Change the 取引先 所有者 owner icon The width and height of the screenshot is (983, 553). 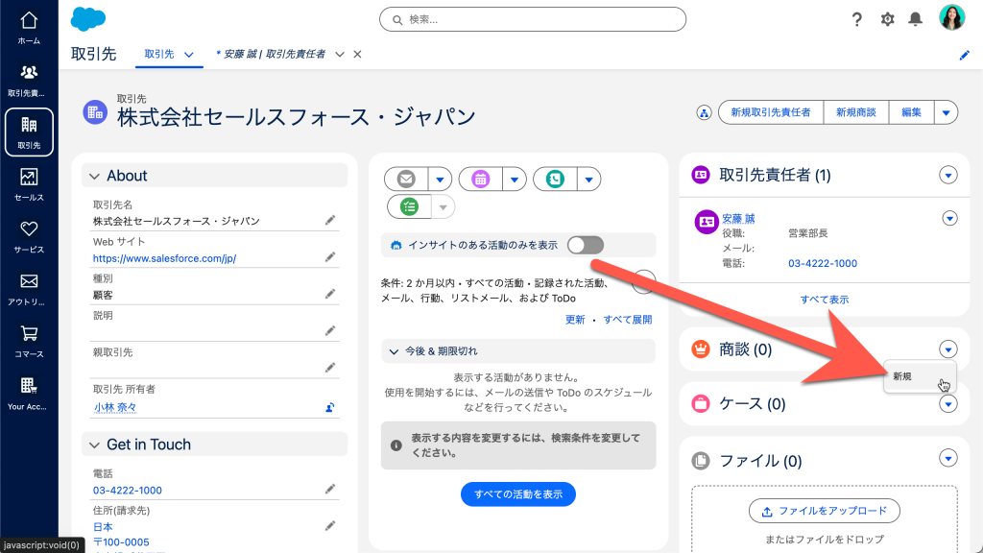coord(330,407)
